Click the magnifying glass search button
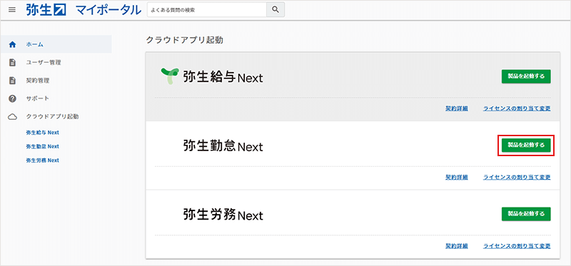This screenshot has width=571, height=266. 276,10
